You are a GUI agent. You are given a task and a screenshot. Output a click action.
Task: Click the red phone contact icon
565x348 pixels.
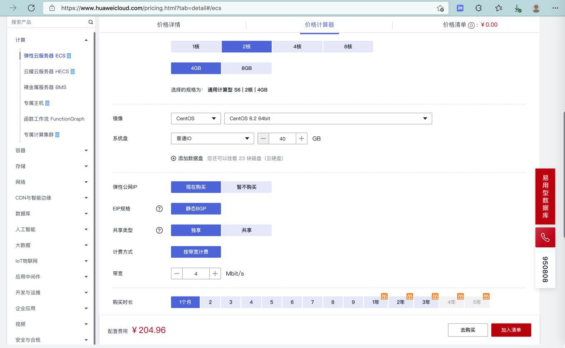click(545, 237)
